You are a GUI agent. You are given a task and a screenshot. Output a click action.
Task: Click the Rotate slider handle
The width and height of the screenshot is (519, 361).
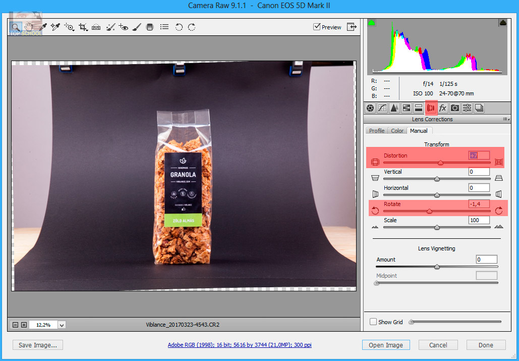(x=429, y=211)
